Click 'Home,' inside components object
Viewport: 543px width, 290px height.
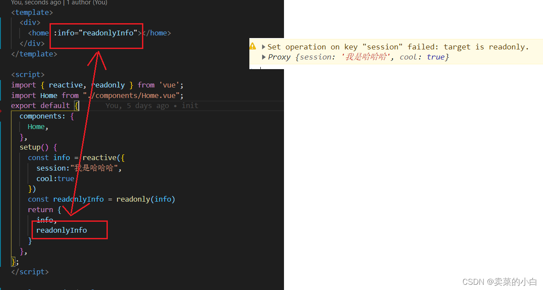tap(38, 126)
